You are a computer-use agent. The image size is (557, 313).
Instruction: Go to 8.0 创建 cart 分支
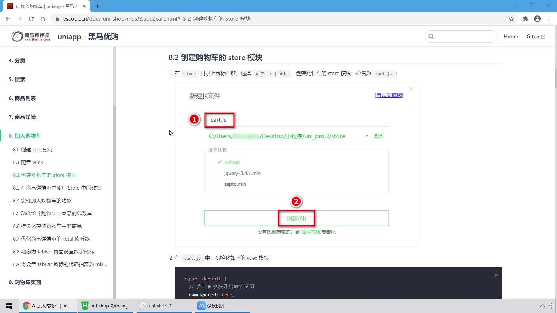click(32, 150)
